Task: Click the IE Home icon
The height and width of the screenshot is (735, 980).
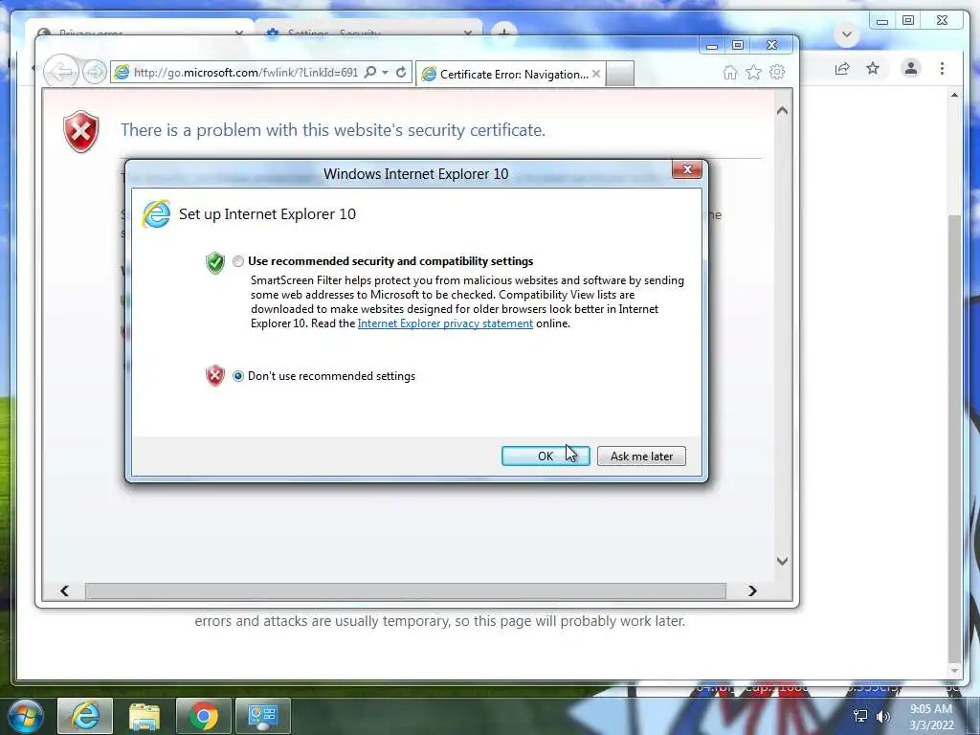Action: click(x=729, y=73)
